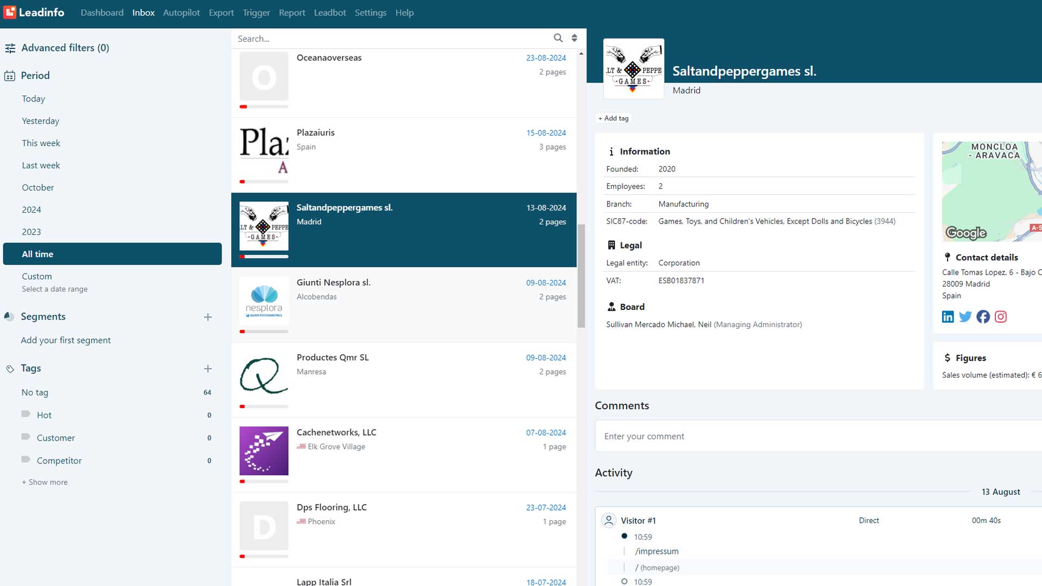
Task: Open the Dps Flooring, LLC lead
Action: click(x=404, y=530)
